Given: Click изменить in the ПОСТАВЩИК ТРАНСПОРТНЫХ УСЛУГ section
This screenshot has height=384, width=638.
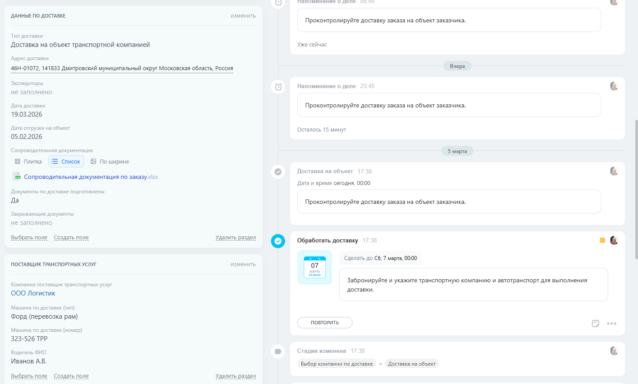Looking at the screenshot, I should point(243,264).
